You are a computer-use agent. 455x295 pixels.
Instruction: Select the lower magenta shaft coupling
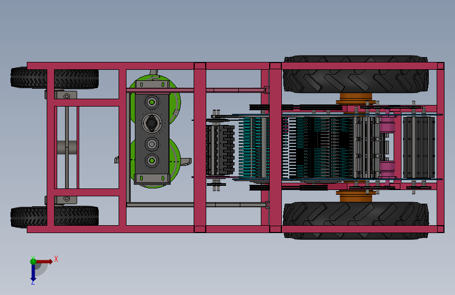point(387,170)
